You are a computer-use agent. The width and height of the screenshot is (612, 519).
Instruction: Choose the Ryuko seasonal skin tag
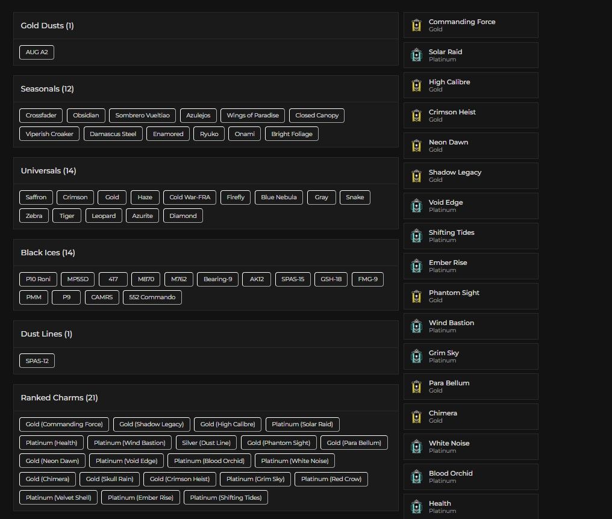point(209,134)
